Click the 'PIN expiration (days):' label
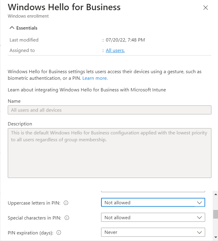The height and width of the screenshot is (241, 218). [x=31, y=233]
